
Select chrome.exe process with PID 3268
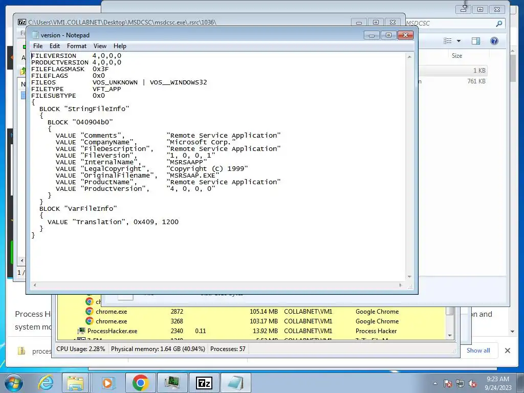pos(252,321)
